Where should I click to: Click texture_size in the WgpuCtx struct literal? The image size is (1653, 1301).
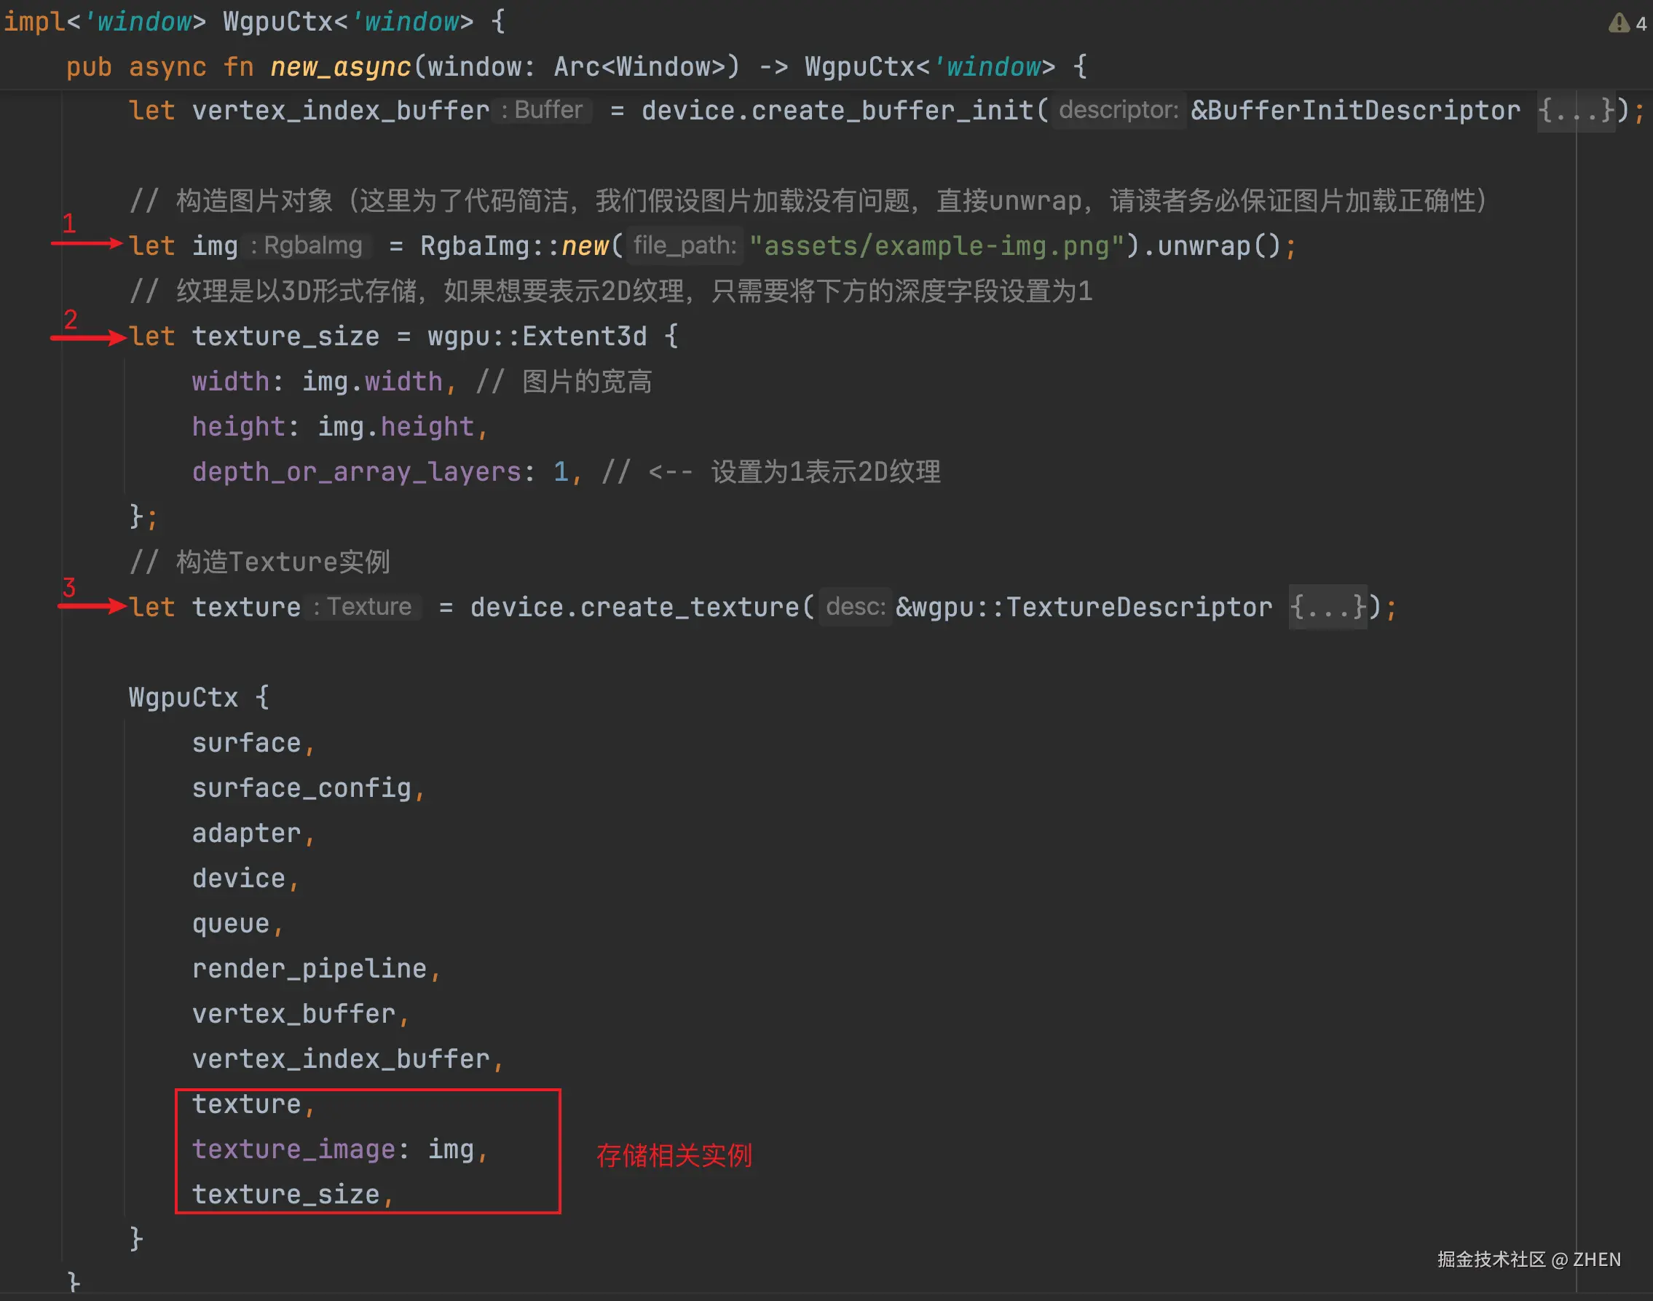coord(285,1195)
